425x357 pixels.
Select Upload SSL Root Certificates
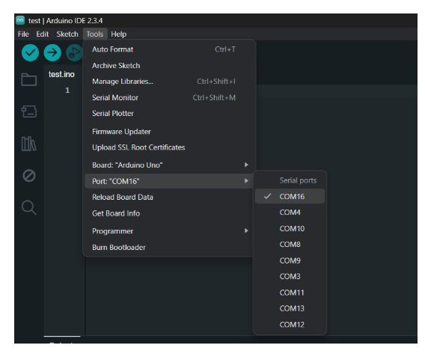tap(169, 147)
